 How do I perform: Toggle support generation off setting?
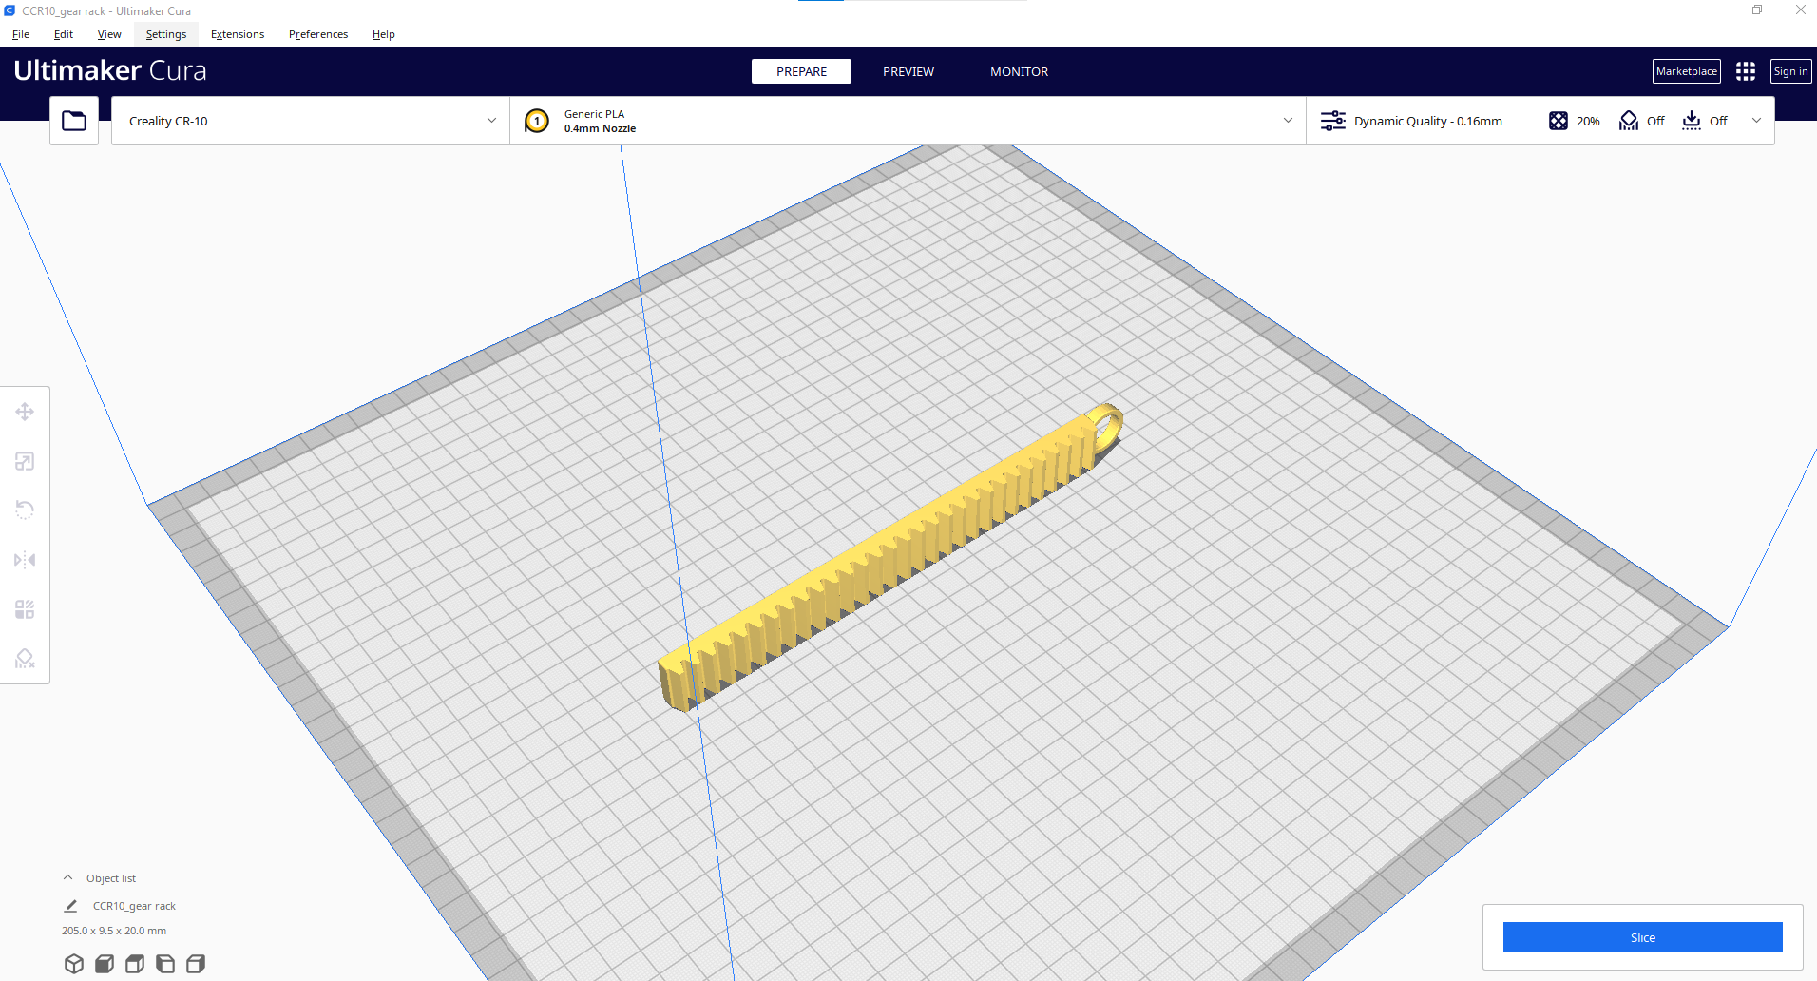(x=1641, y=121)
